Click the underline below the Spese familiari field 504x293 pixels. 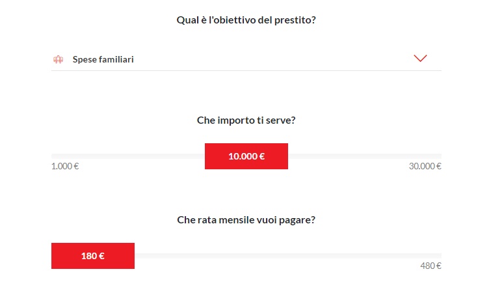(x=246, y=70)
